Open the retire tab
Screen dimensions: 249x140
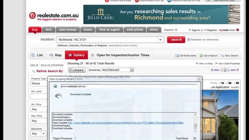[x=154, y=30]
